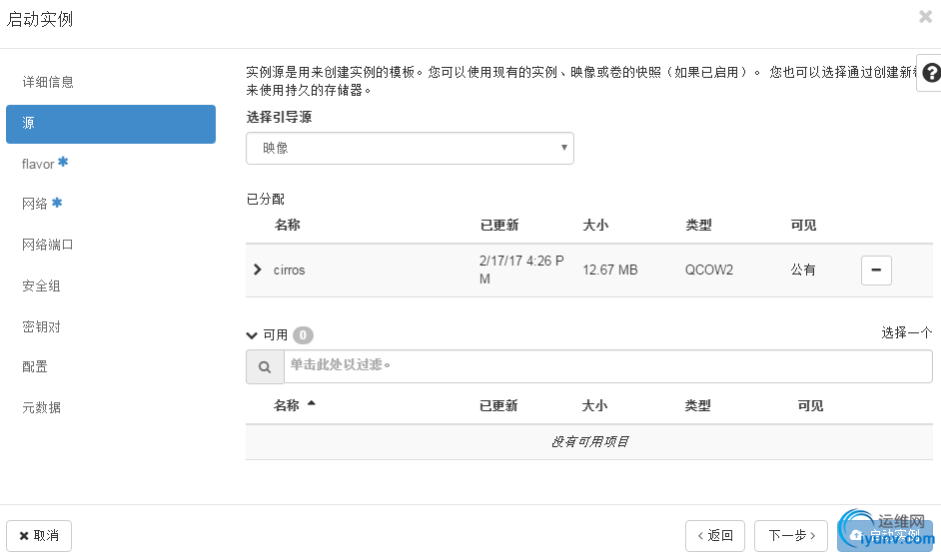The width and height of the screenshot is (941, 555).
Task: Sort available list by 名称 arrow
Action: pyautogui.click(x=312, y=404)
